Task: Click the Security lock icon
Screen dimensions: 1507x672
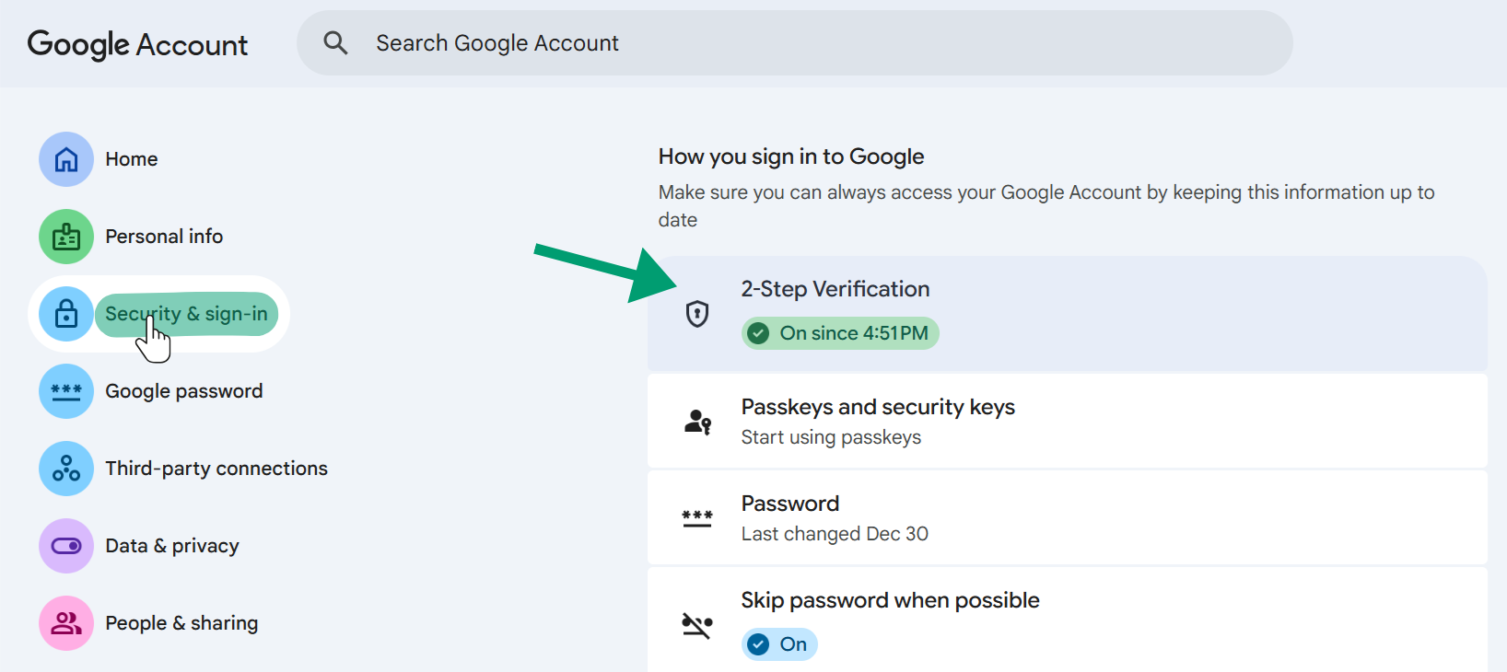Action: (66, 314)
